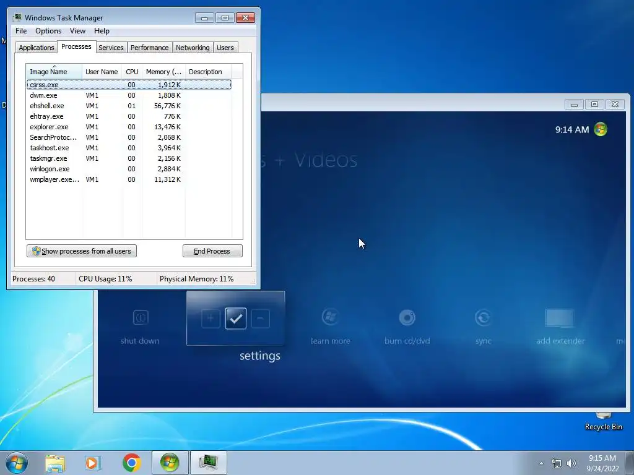This screenshot has width=634, height=475.
Task: Sort by Image Name column header
Action: point(54,72)
